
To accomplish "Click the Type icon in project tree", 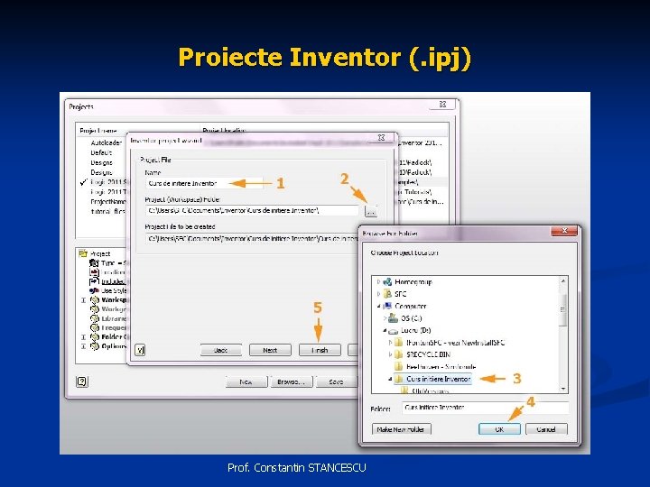I will (94, 263).
